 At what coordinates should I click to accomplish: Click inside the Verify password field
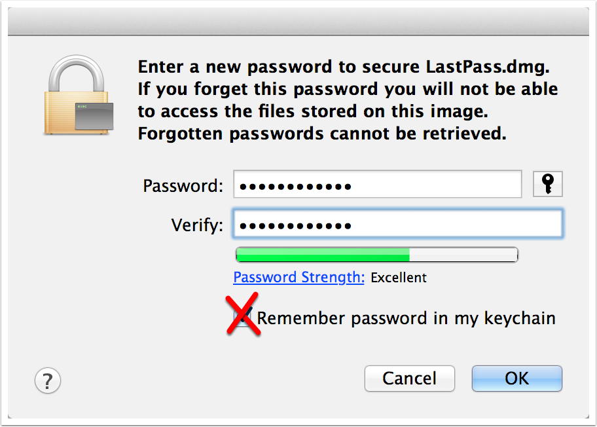click(x=397, y=224)
